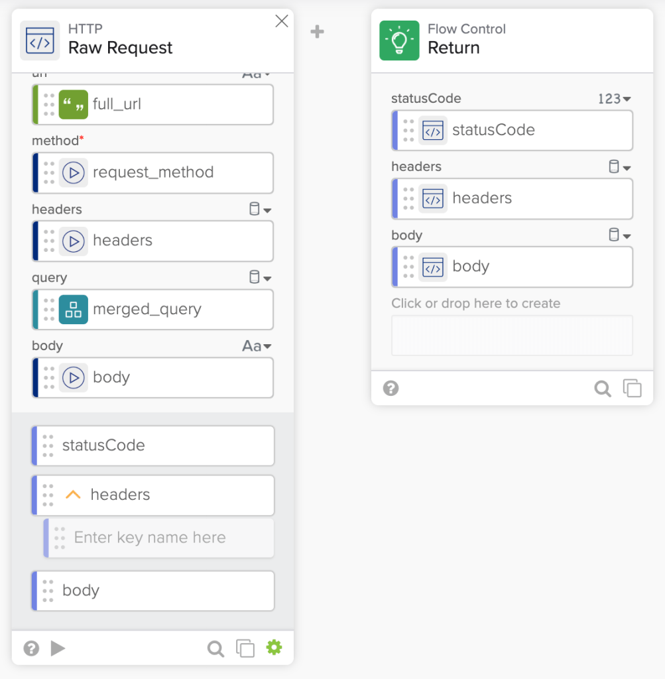Click the HTTP Raw Request code icon

click(40, 40)
